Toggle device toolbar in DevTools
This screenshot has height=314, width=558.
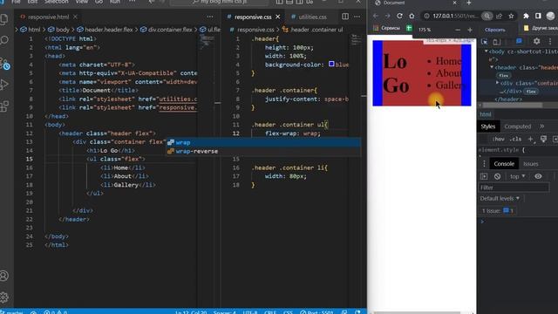click(497, 42)
